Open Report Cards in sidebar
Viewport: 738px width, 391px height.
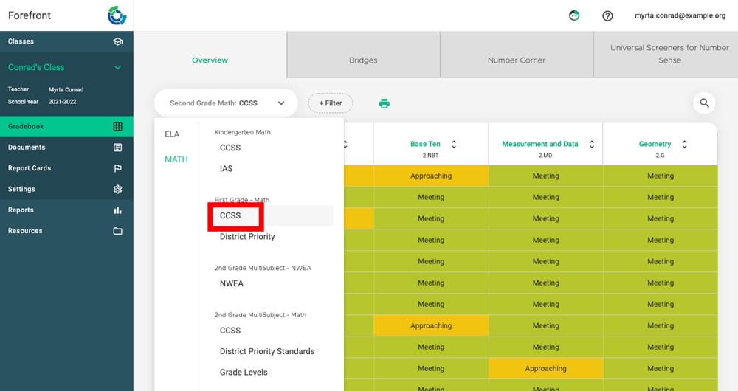point(66,168)
